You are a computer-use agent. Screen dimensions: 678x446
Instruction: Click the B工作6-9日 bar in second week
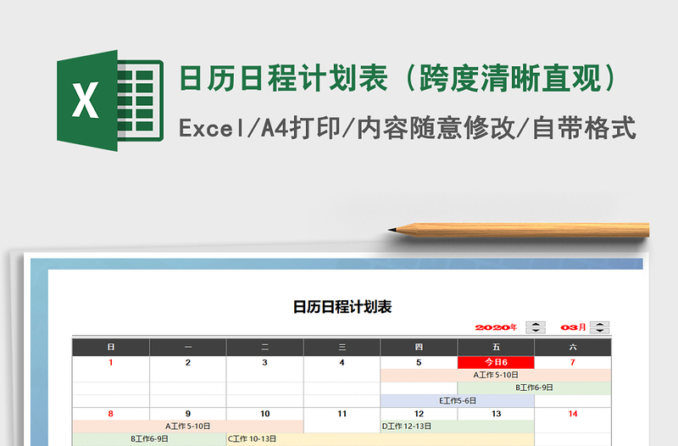tap(149, 439)
